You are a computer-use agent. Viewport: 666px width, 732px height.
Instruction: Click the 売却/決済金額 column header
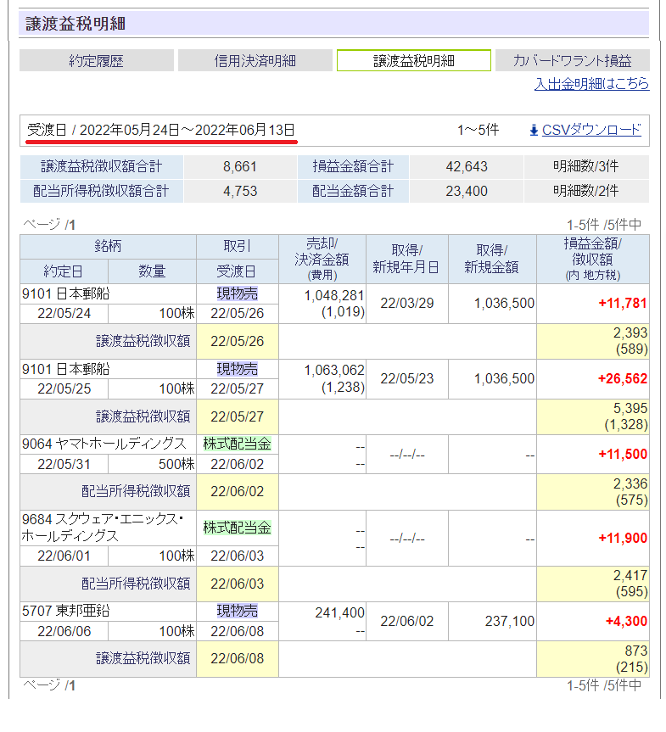point(322,259)
